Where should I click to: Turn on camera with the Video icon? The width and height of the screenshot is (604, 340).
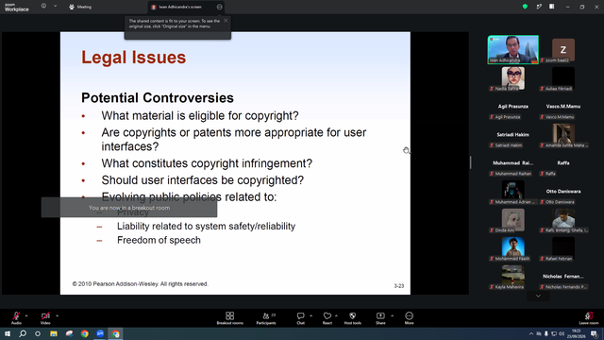pos(45,316)
